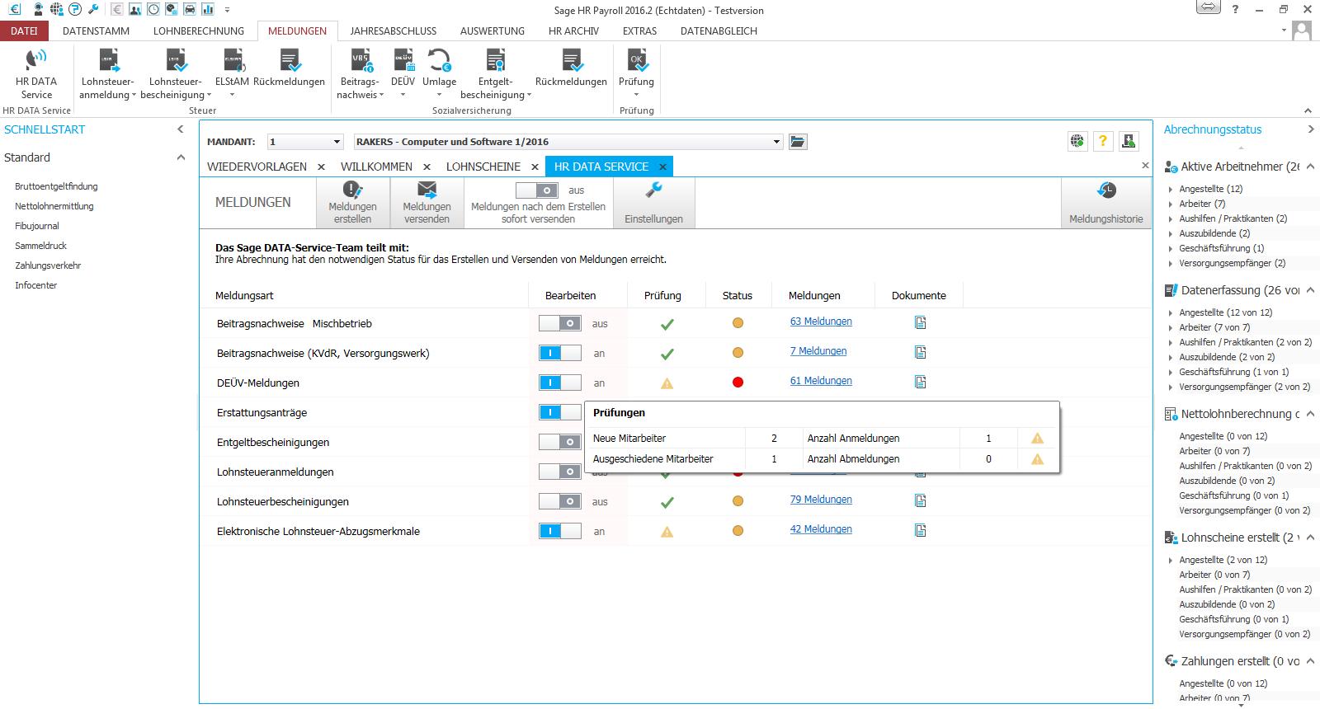Switch to the LOHNBERECHNUNG ribbon tab
Image resolution: width=1320 pixels, height=709 pixels.
pos(198,31)
